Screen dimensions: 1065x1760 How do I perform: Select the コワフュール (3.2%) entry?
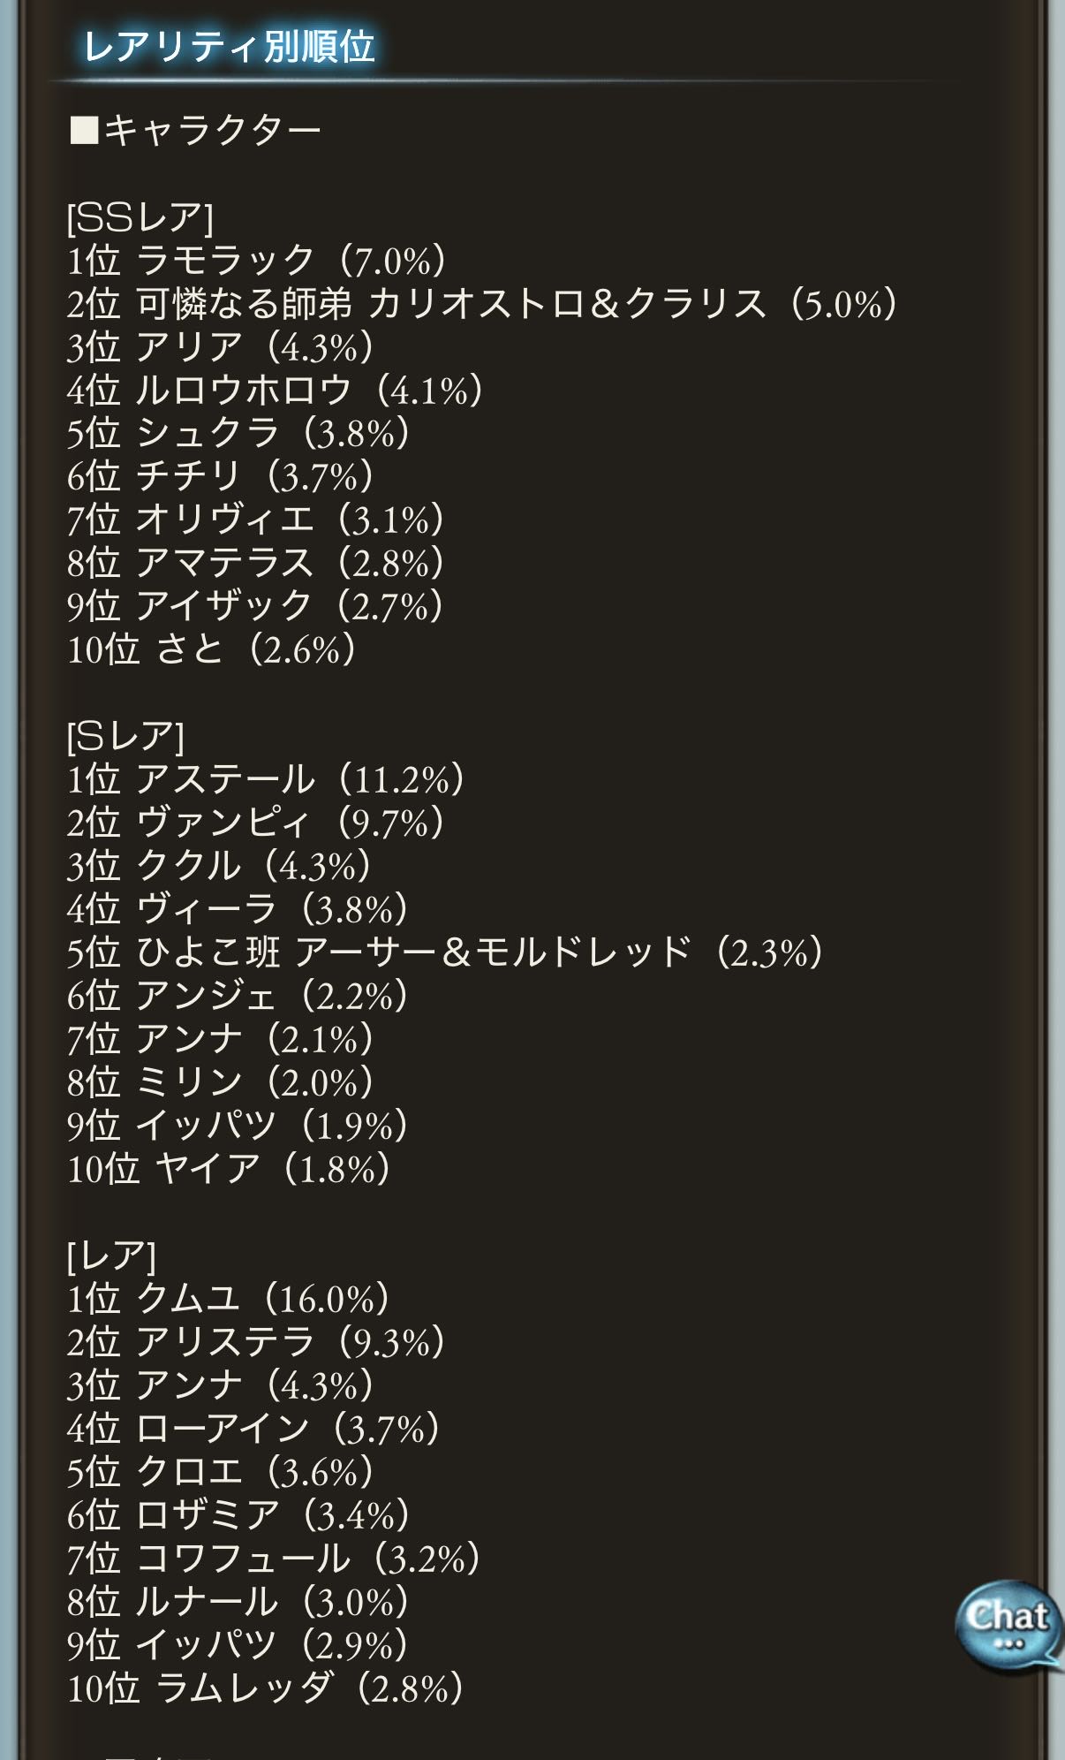pos(274,1559)
